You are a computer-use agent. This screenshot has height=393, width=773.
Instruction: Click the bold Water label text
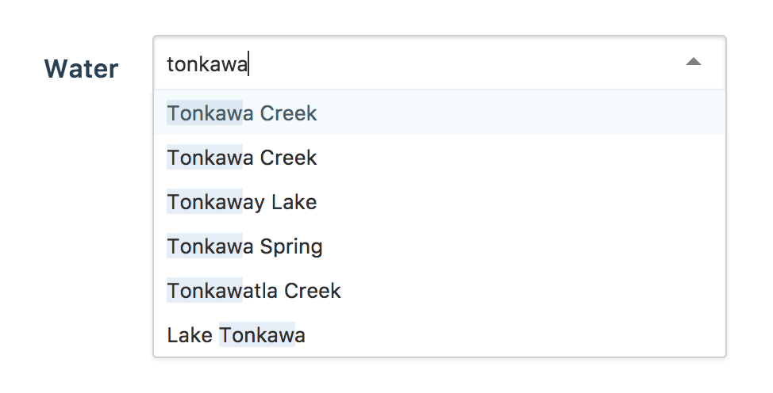tap(81, 69)
